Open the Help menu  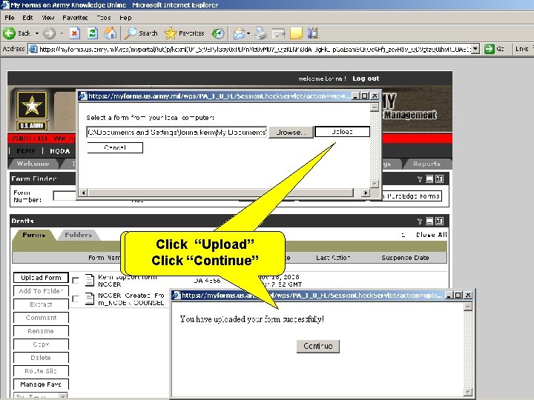pyautogui.click(x=125, y=18)
